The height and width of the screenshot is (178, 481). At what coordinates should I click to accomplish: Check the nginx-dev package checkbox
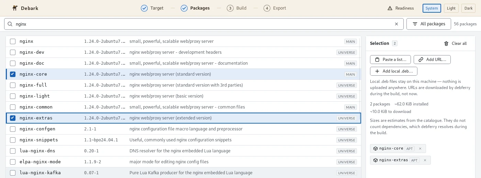13,52
